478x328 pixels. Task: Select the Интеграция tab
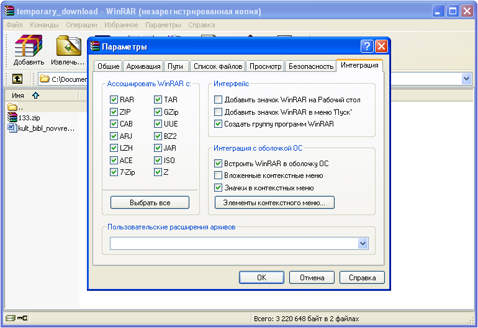coord(359,65)
